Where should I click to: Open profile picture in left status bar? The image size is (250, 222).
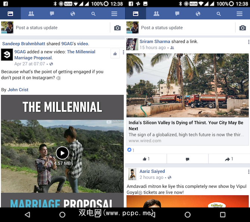(7, 28)
